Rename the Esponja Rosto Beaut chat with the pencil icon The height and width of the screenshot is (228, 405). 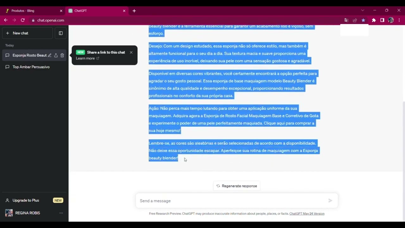click(x=49, y=55)
